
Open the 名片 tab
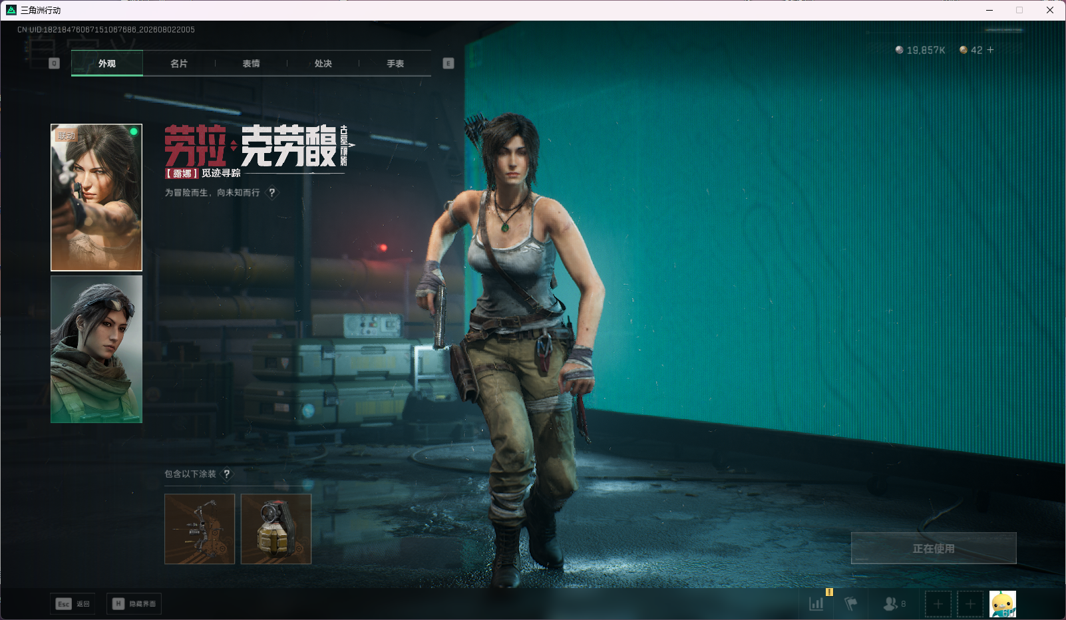tap(179, 63)
